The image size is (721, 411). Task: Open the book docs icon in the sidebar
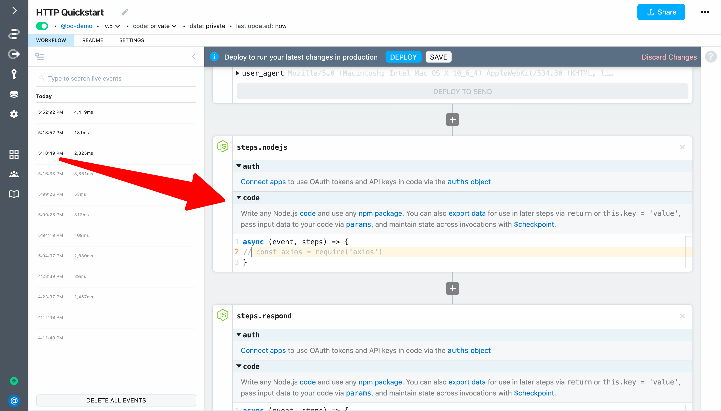(14, 194)
